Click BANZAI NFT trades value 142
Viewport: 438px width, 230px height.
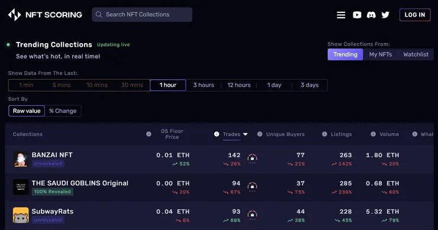coord(234,155)
